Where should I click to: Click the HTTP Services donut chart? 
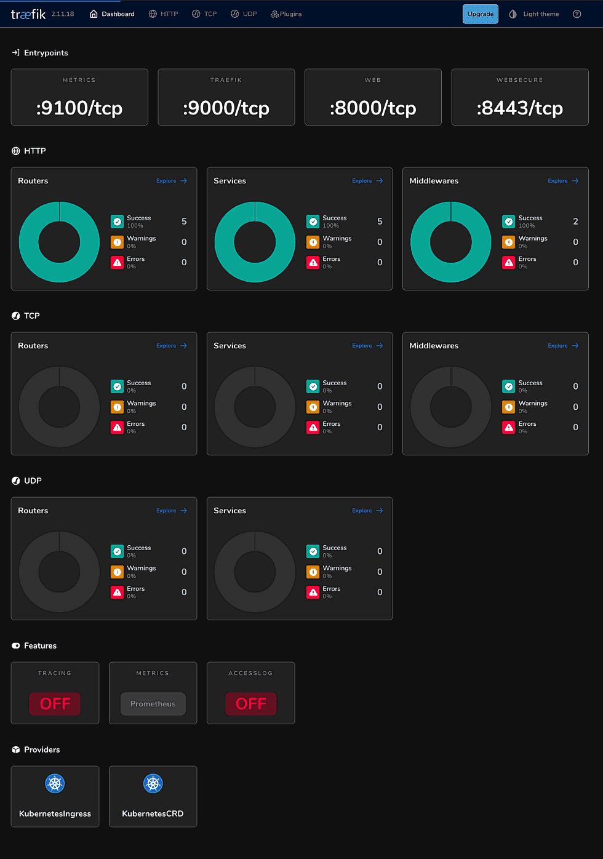(255, 242)
